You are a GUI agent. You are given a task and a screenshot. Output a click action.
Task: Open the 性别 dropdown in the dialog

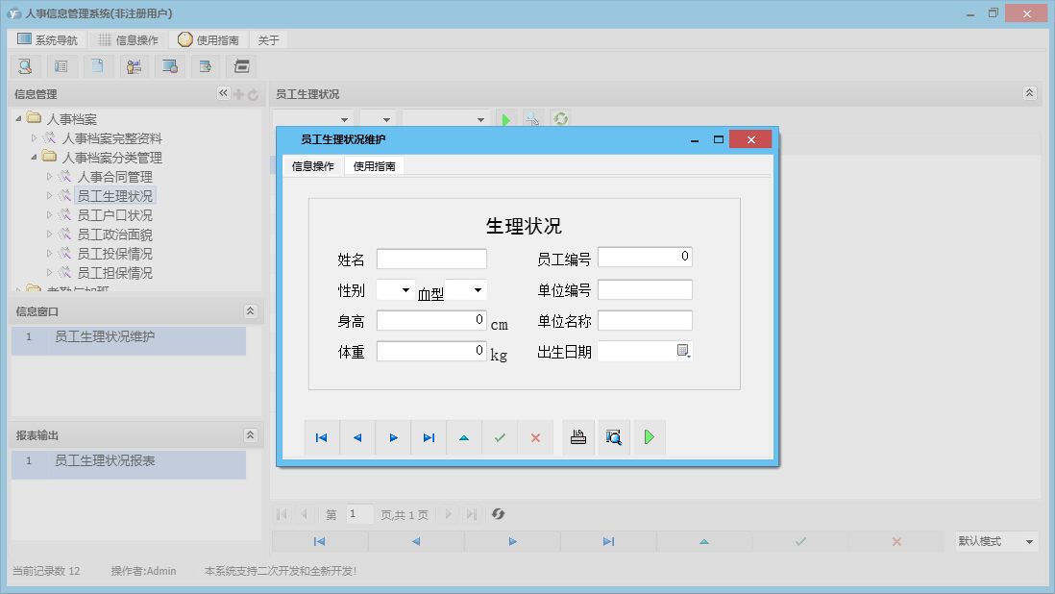[x=407, y=288]
